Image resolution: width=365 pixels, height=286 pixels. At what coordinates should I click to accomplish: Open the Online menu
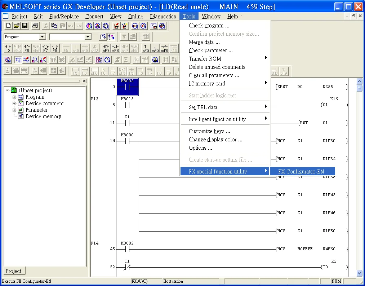pyautogui.click(x=136, y=17)
